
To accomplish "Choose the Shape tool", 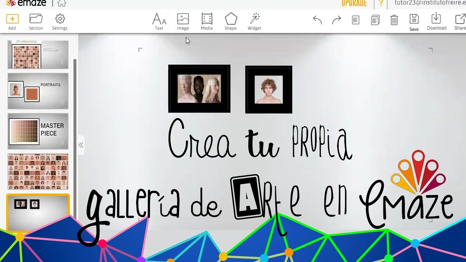I will [x=230, y=22].
